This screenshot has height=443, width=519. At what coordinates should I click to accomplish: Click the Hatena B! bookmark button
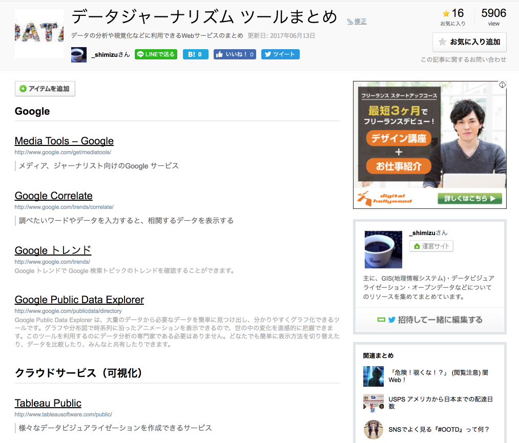(x=196, y=54)
